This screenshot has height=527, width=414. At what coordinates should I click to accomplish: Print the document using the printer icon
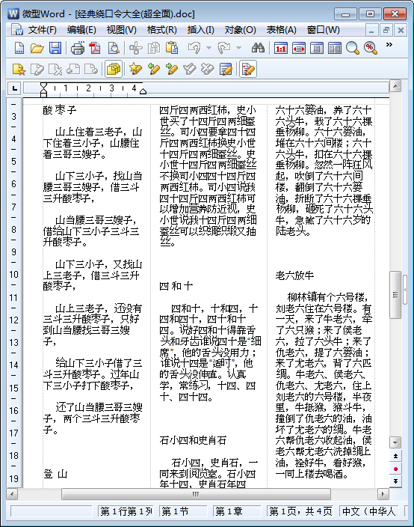[x=78, y=48]
